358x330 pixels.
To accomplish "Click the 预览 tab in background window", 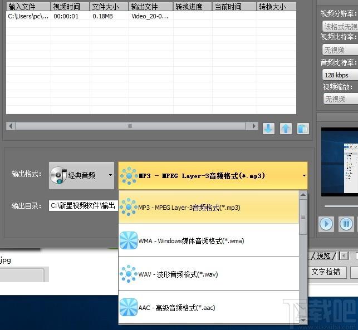I will [323, 256].
